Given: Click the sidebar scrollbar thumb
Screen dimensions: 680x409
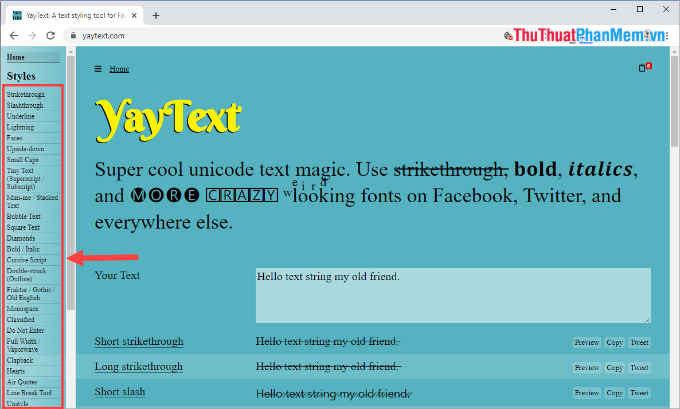Looking at the screenshot, I should pyautogui.click(x=71, y=183).
